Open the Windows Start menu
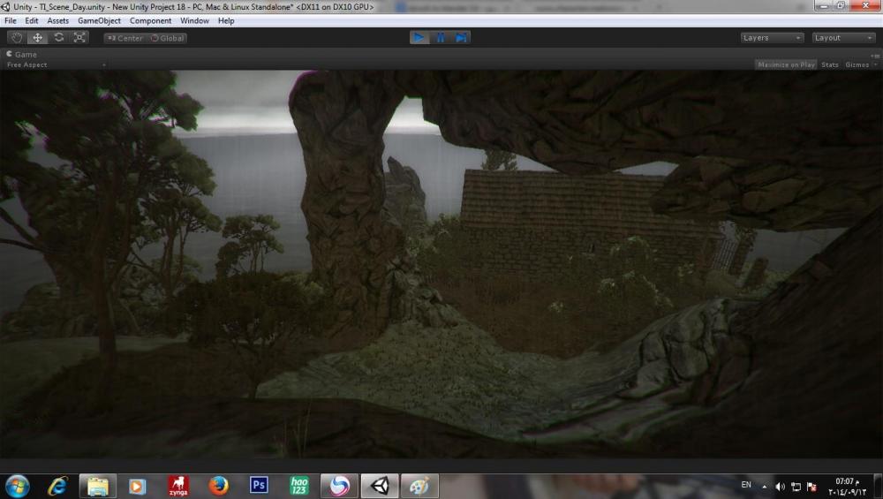Image resolution: width=883 pixels, height=499 pixels. [18, 486]
